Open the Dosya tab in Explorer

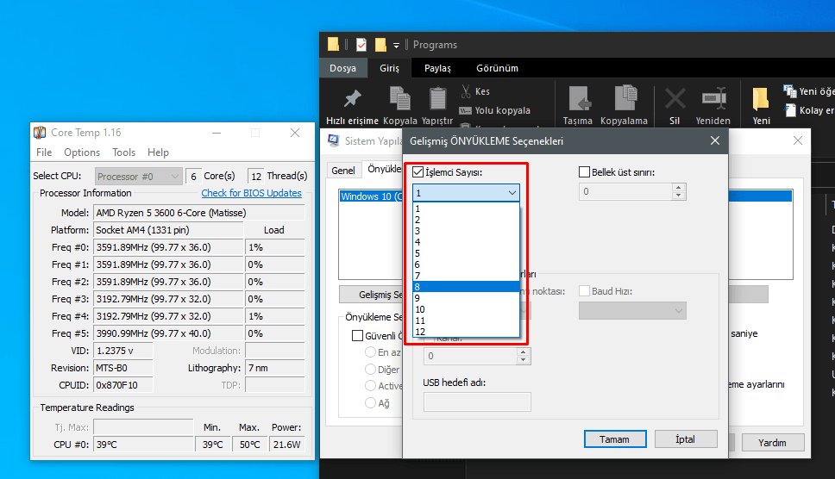click(x=343, y=68)
